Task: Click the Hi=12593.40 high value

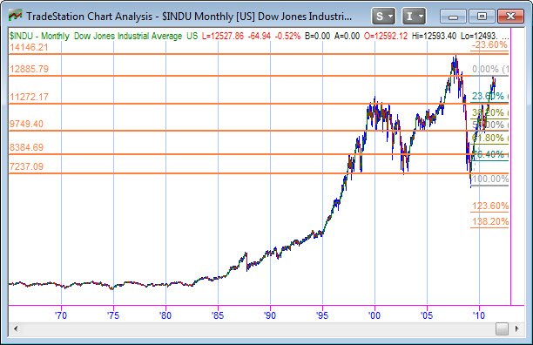Action: [434, 36]
